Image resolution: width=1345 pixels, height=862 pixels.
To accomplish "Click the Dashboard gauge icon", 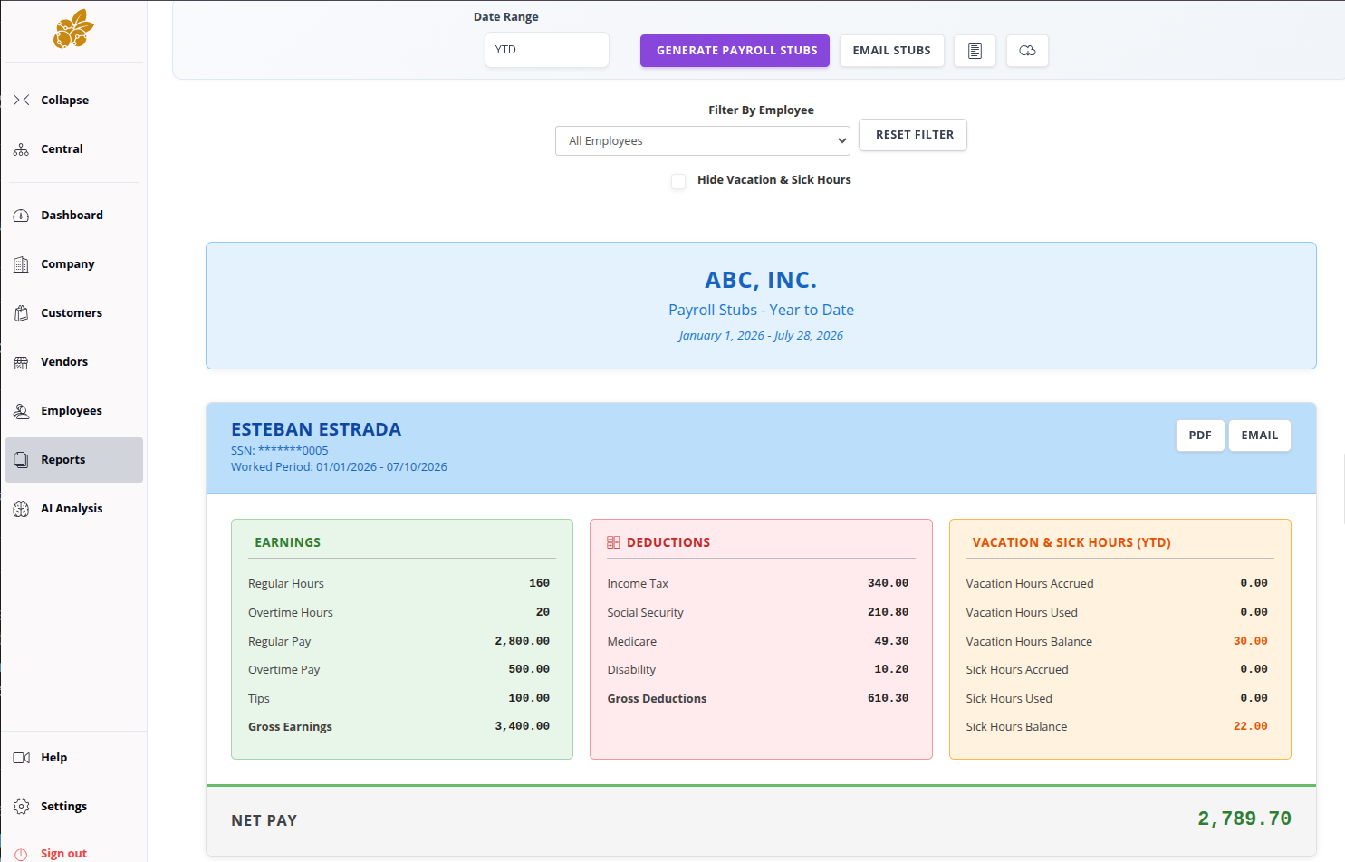I will click(21, 215).
